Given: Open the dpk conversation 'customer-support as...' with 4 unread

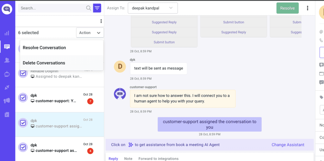Looking at the screenshot, I should click(x=60, y=148).
